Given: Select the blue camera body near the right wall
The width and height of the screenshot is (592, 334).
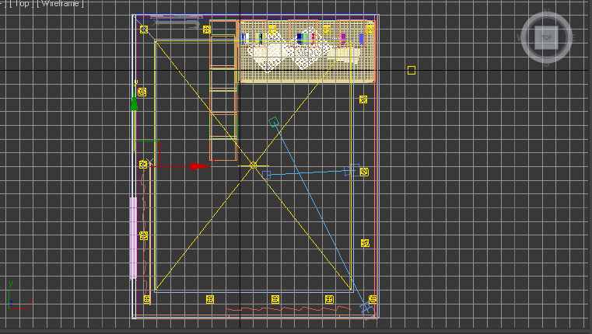Looking at the screenshot, I should 351,169.
